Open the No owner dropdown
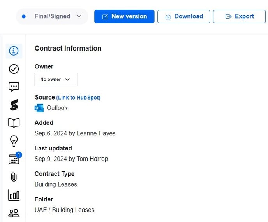 pyautogui.click(x=56, y=79)
